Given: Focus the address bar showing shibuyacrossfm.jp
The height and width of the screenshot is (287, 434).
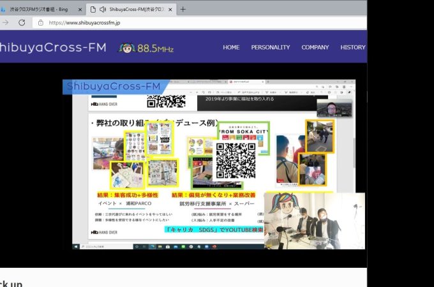Looking at the screenshot, I should [x=191, y=22].
